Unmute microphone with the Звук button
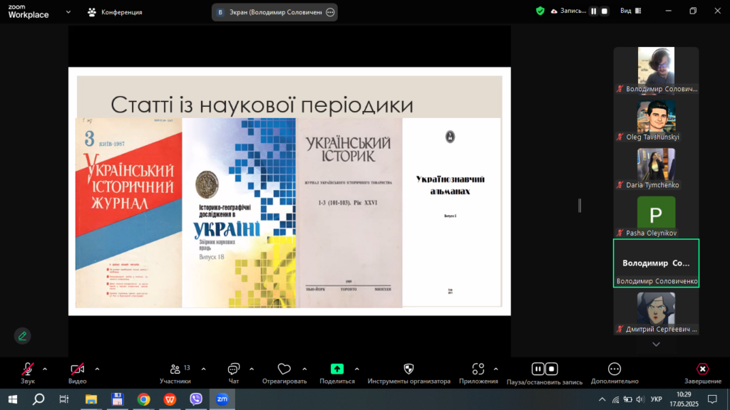Image resolution: width=730 pixels, height=410 pixels. click(x=28, y=369)
